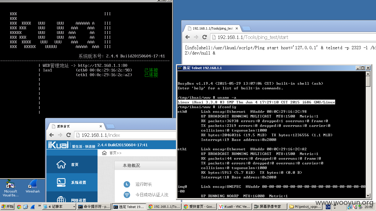This screenshot has width=376, height=211.
Task: Minimize the Telnet 192.168.1.1 window
Action: (x=357, y=68)
